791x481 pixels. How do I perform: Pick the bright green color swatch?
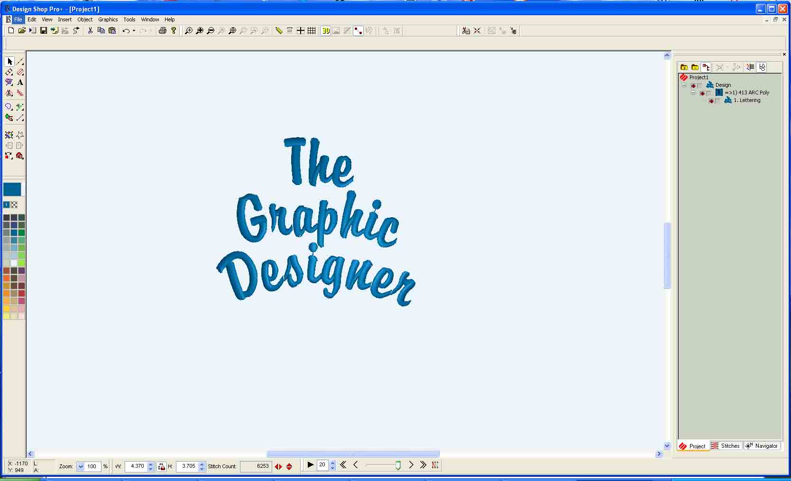(x=21, y=263)
